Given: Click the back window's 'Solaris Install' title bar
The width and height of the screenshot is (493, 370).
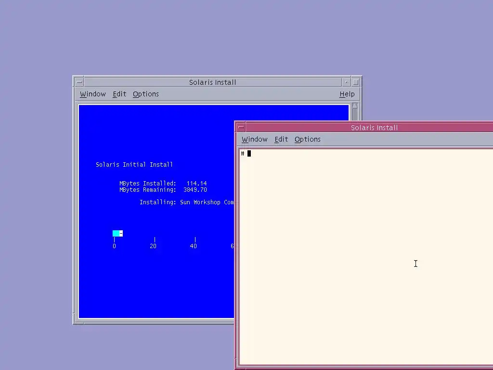Looking at the screenshot, I should pos(212,82).
